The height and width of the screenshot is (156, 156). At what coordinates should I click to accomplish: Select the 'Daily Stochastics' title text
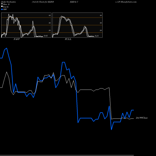coord(8,2)
